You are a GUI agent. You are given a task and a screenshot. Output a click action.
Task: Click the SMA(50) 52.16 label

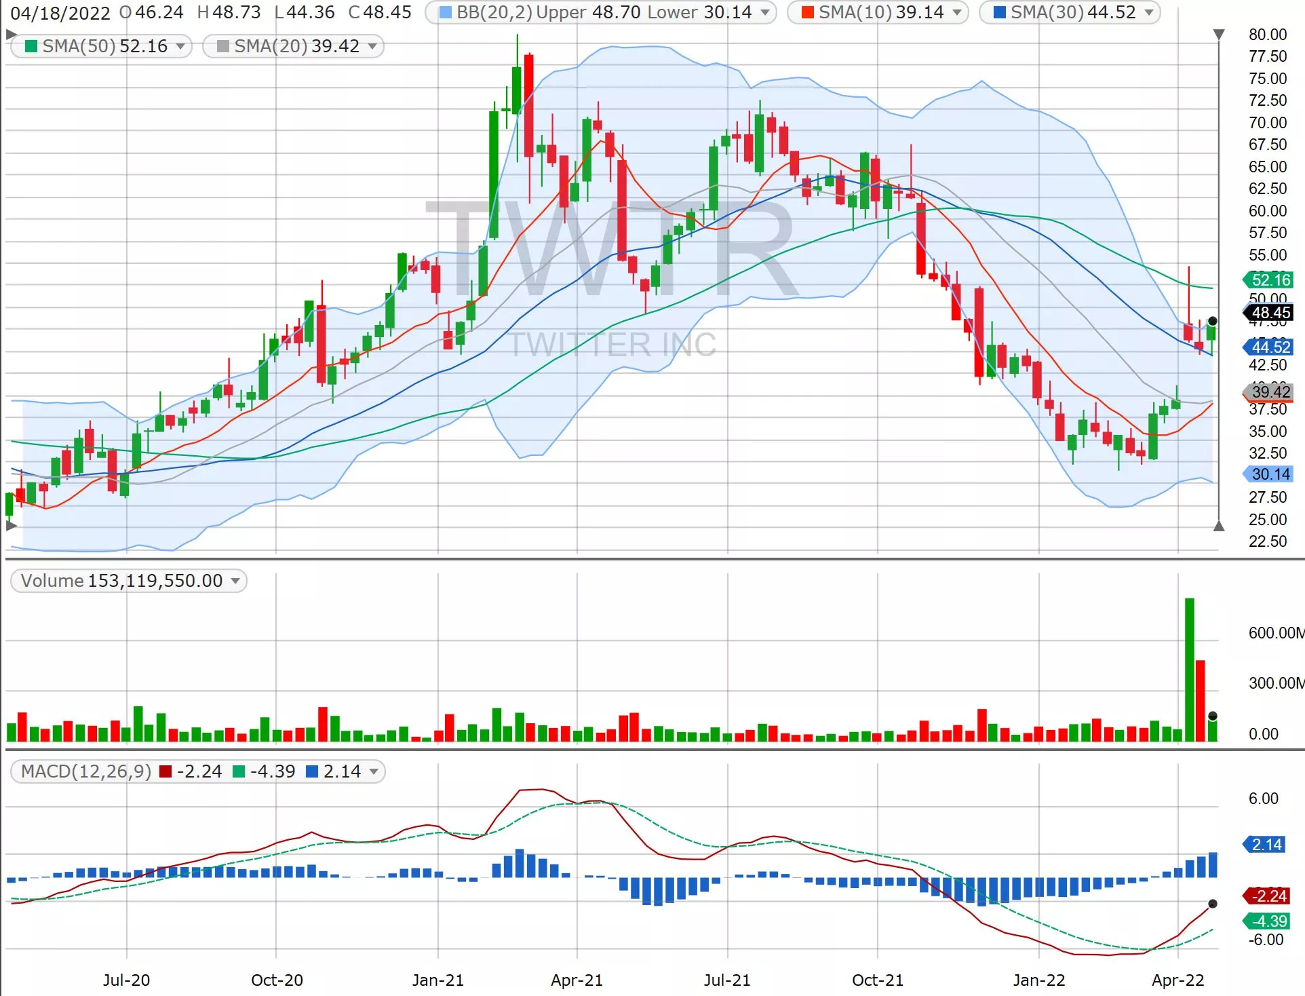pos(105,46)
